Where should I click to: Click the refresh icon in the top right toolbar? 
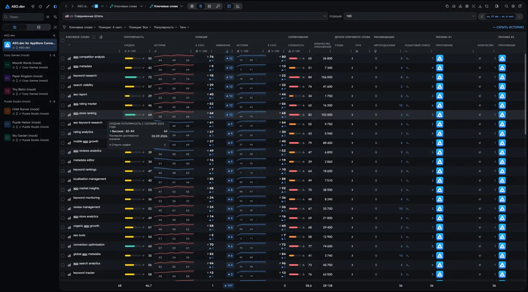tap(487, 6)
